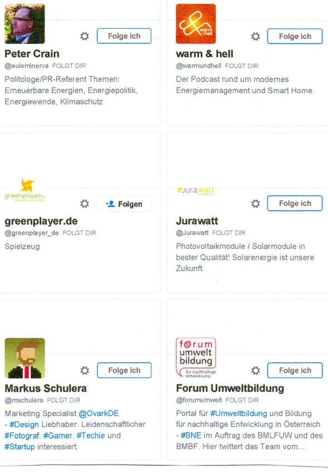The image size is (328, 472).
Task: Click the greenplayer.de pinwheel logo
Action: pyautogui.click(x=24, y=190)
